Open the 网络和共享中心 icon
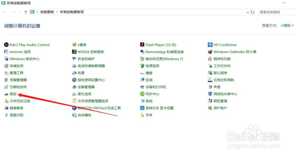This screenshot has height=156, width=296. coord(210,94)
